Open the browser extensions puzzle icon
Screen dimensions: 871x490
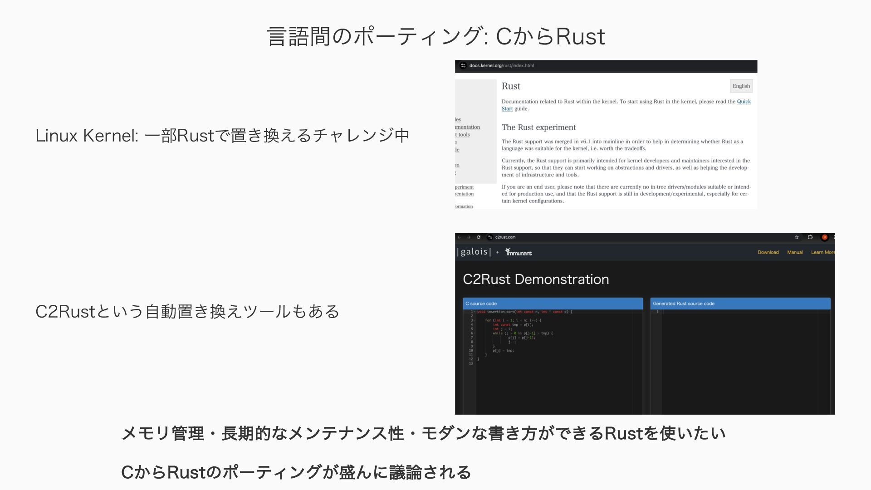coord(810,237)
